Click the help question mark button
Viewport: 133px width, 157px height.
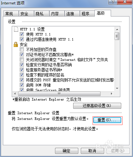point(113,2)
